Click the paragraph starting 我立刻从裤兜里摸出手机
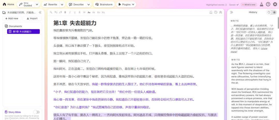 pyautogui.click(x=103, y=53)
